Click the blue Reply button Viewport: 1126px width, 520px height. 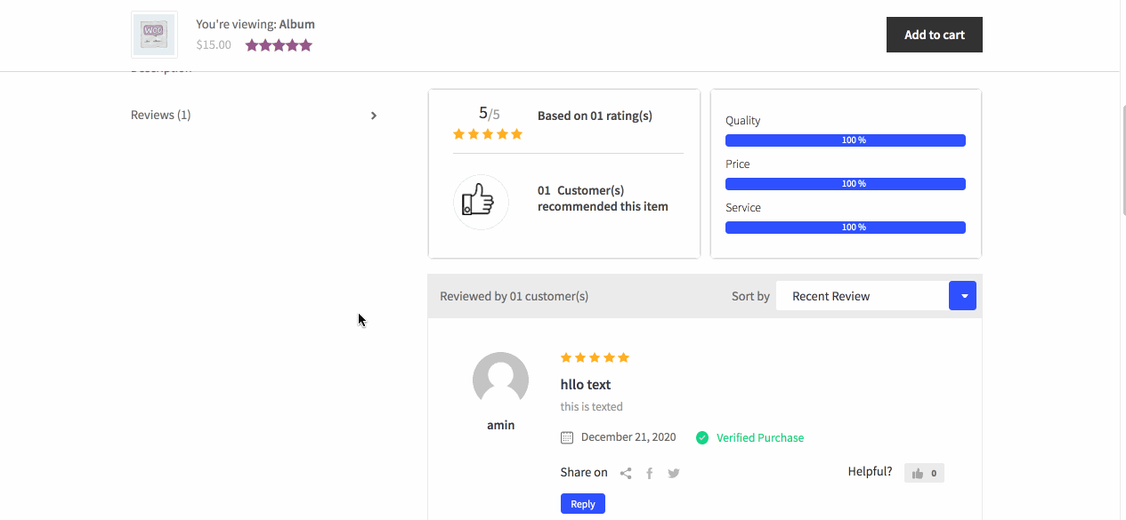(583, 504)
